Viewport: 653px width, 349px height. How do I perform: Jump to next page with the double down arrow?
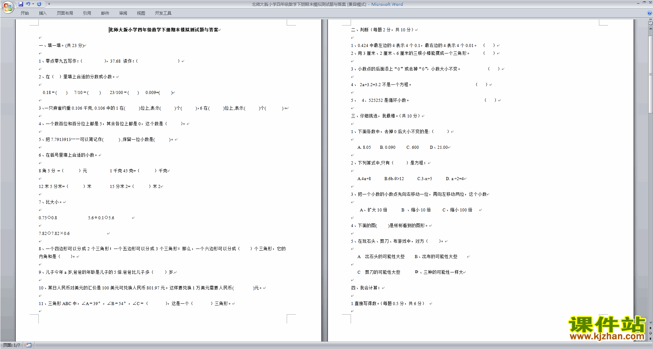[651, 338]
